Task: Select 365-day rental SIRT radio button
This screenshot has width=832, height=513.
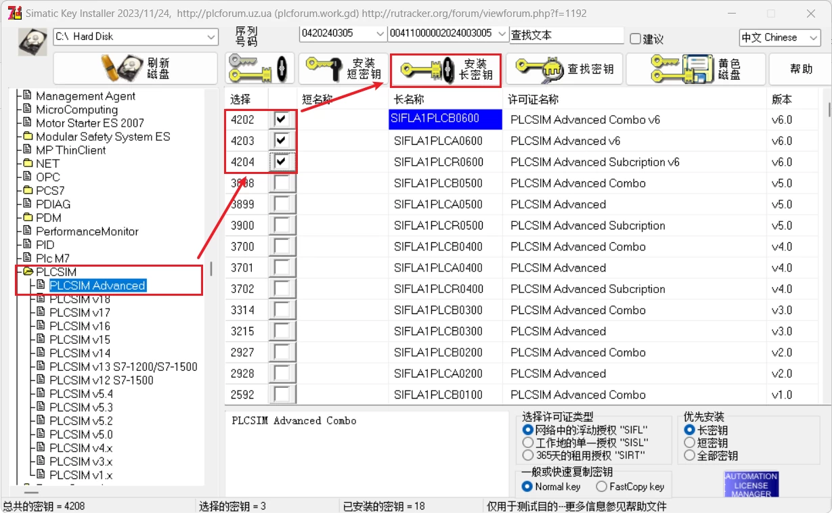Action: tap(527, 455)
